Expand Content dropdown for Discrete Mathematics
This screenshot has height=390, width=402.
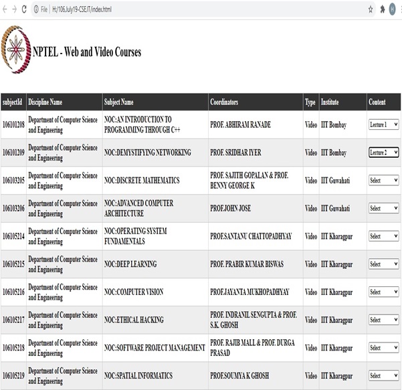[x=383, y=181]
